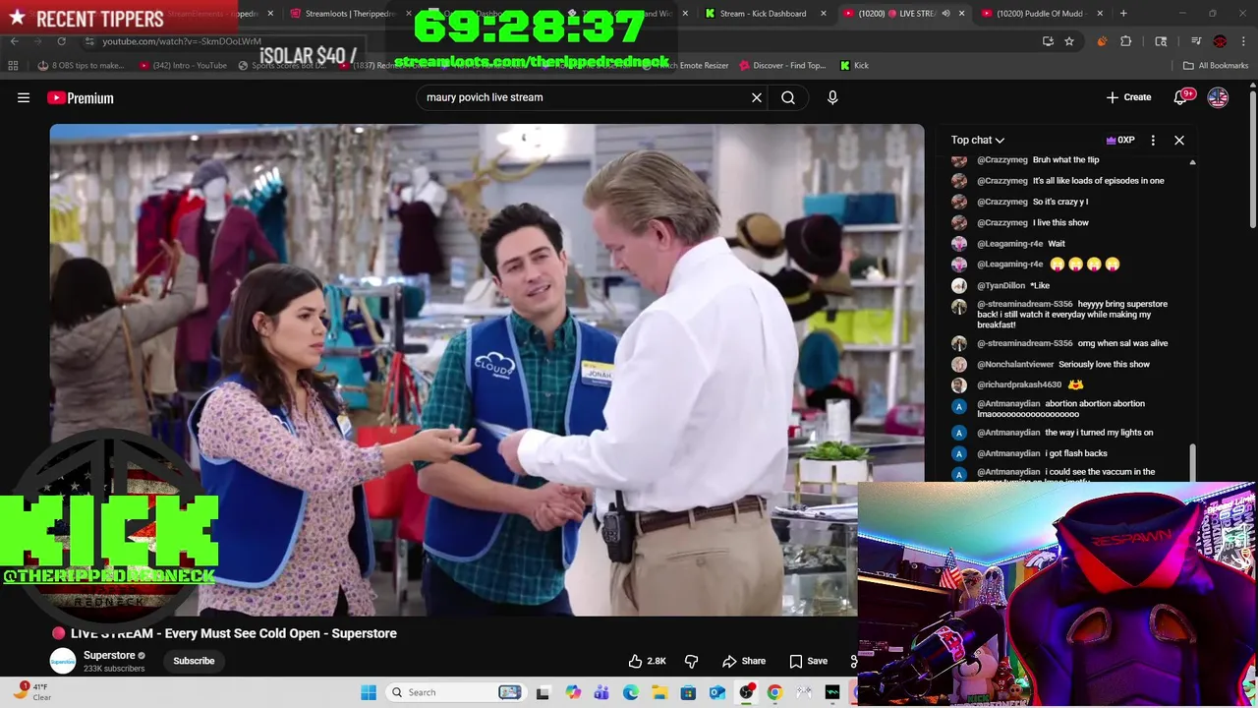This screenshot has width=1258, height=708.
Task: Open Outlook from the taskbar
Action: (x=717, y=692)
